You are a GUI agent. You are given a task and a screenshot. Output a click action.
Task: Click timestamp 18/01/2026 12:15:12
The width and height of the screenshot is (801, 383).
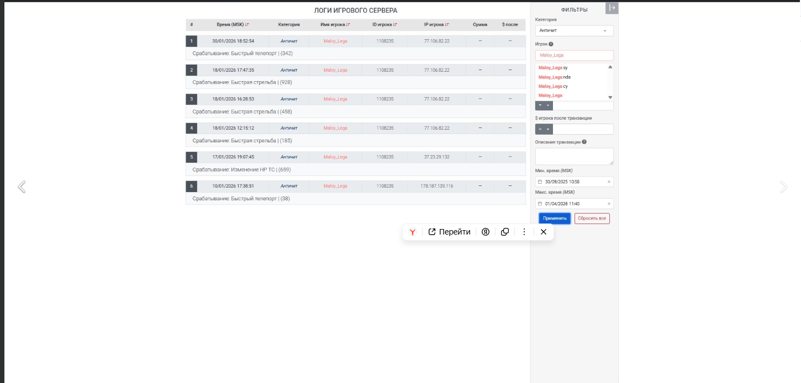233,128
